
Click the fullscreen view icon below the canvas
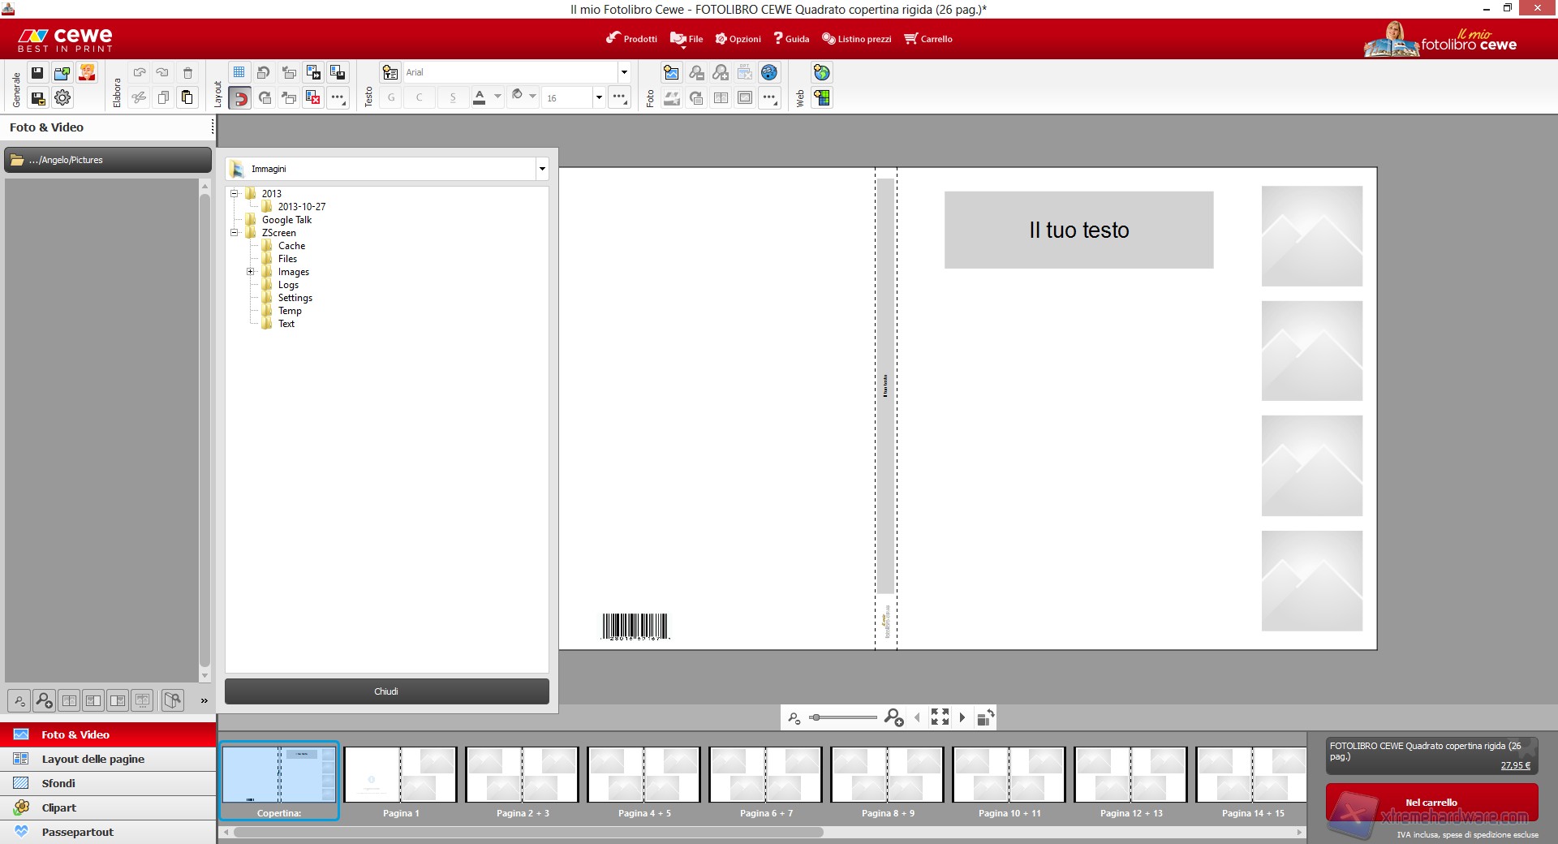pyautogui.click(x=940, y=717)
